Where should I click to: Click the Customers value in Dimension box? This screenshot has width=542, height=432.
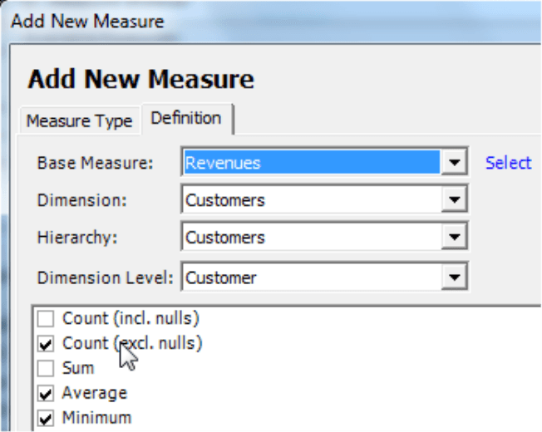pyautogui.click(x=225, y=200)
